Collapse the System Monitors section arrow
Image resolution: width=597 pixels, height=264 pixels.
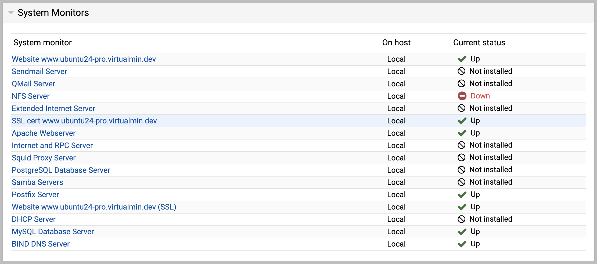[11, 12]
